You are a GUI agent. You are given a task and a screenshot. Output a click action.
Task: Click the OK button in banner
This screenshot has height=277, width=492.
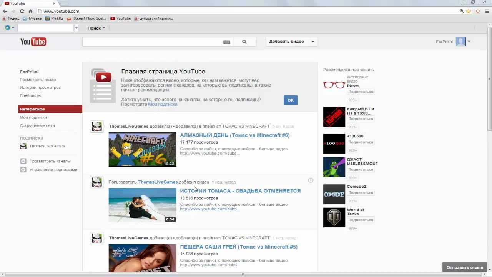click(291, 100)
